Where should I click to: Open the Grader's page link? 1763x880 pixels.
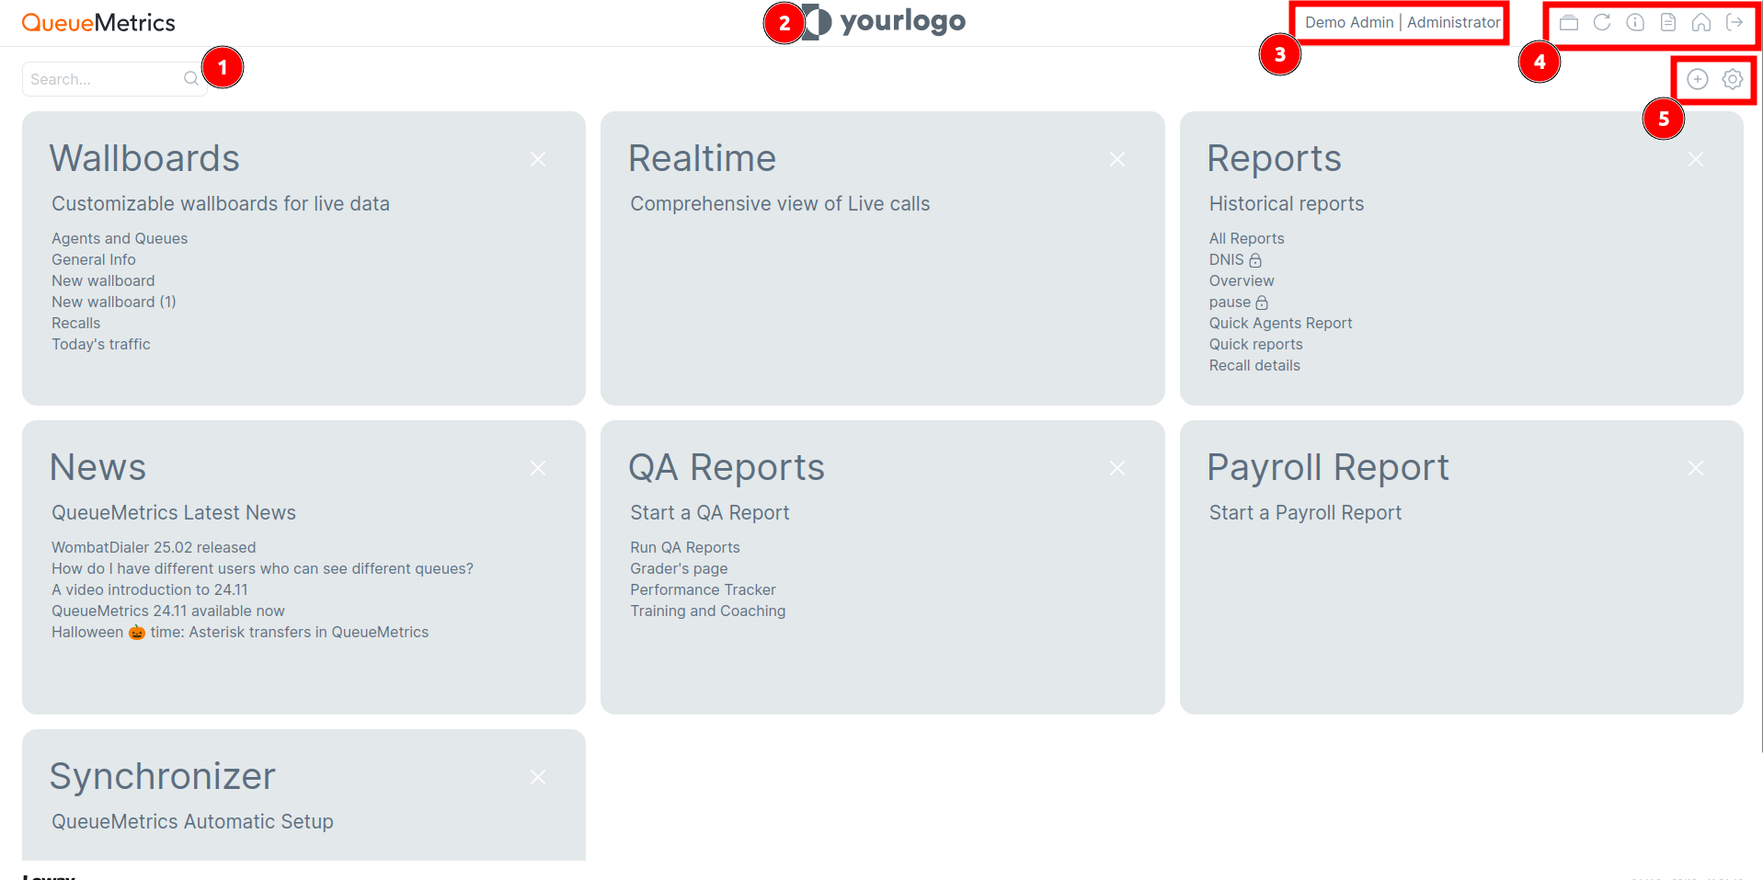[679, 568]
